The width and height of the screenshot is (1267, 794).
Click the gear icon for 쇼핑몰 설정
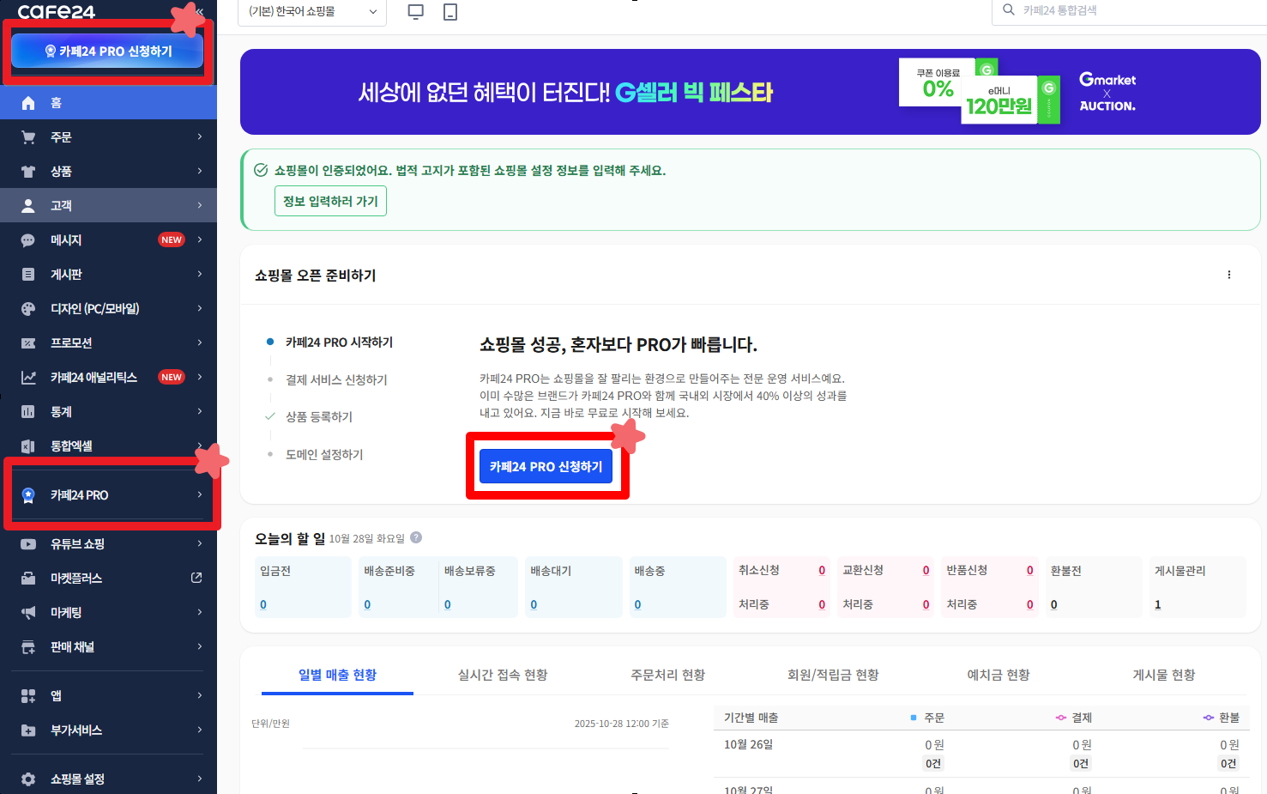coord(28,779)
